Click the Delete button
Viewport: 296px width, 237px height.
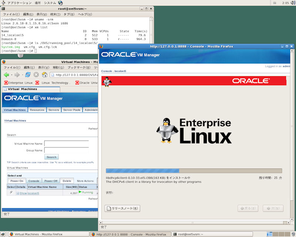(x=67, y=181)
